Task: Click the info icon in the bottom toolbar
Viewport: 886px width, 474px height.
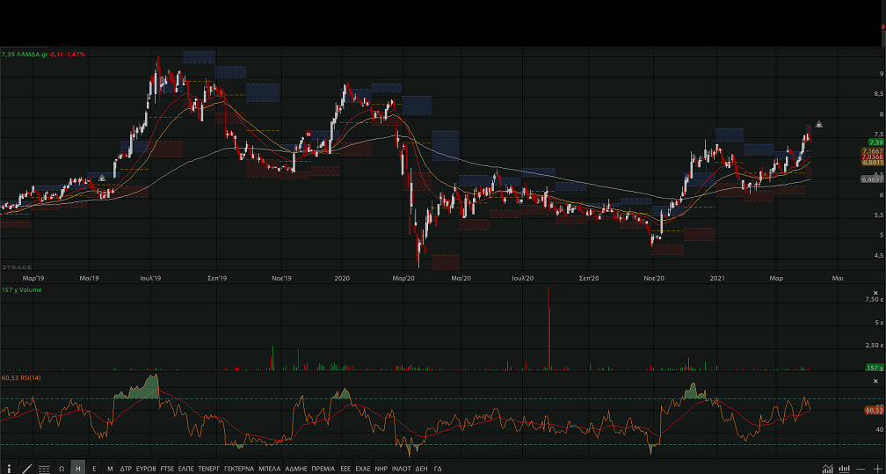Action: pyautogui.click(x=9, y=469)
